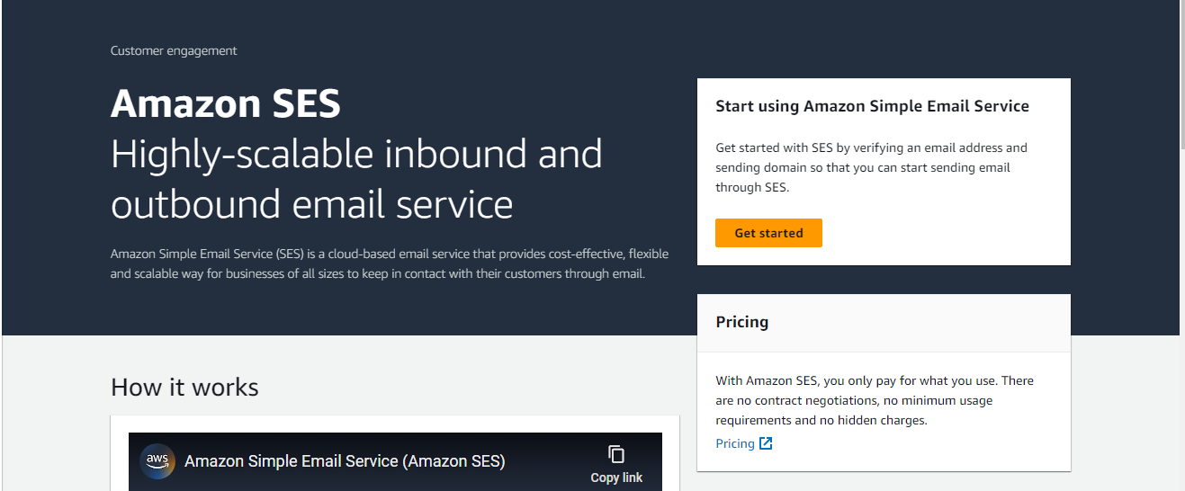Viewport: 1185px width, 491px height.
Task: Click the Start using Amazon Simple Email Service heading
Action: click(872, 106)
